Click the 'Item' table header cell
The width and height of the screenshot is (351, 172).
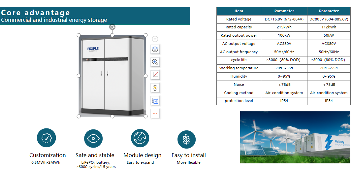point(239,11)
